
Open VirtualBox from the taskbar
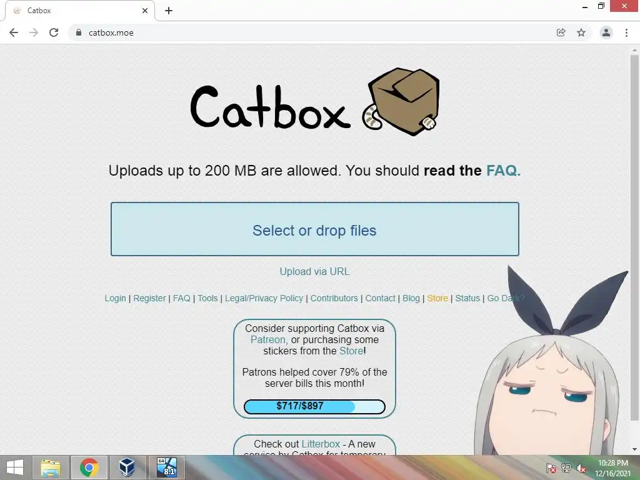pyautogui.click(x=127, y=467)
